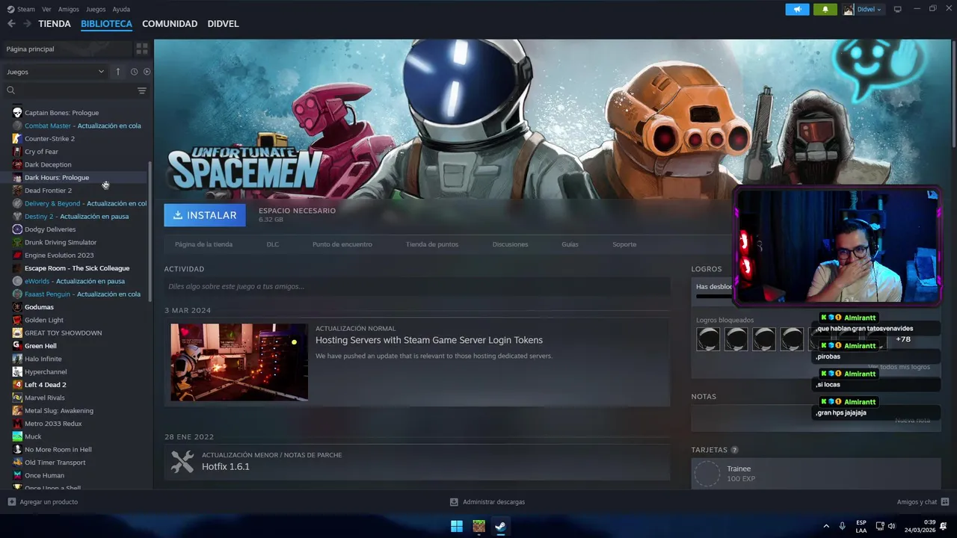
Task: Select Cry of Fear in library
Action: 41,152
